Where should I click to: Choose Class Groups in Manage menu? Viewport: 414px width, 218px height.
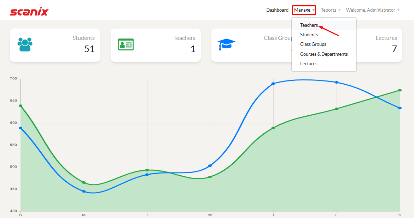[x=313, y=44]
